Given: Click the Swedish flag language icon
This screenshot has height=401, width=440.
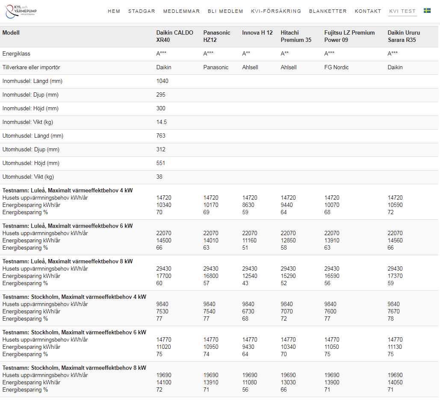Looking at the screenshot, I should click(427, 11).
